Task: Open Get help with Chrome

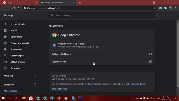Action: point(102,54)
